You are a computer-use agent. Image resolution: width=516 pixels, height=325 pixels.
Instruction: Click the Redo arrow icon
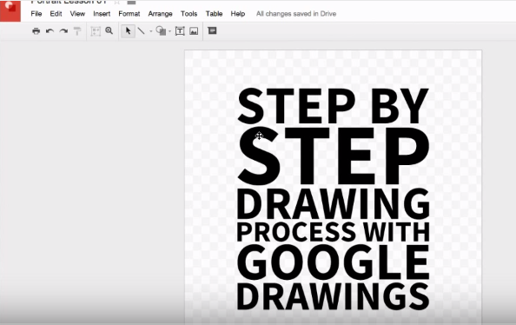coord(63,31)
